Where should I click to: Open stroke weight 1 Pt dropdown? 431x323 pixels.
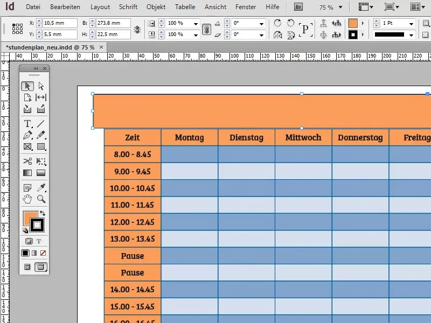tap(411, 24)
